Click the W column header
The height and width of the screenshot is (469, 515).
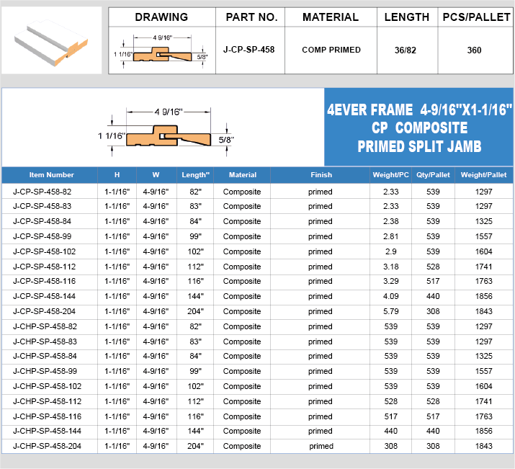tap(156, 175)
